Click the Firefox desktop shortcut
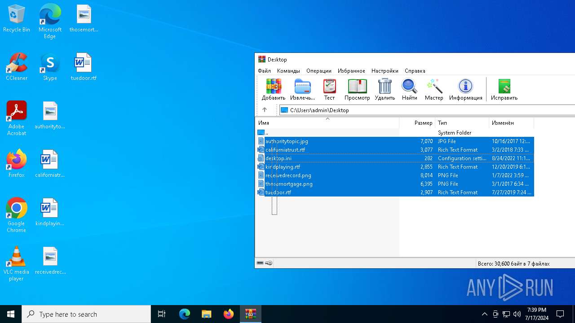Screen dimensions: 575x323 [17, 164]
